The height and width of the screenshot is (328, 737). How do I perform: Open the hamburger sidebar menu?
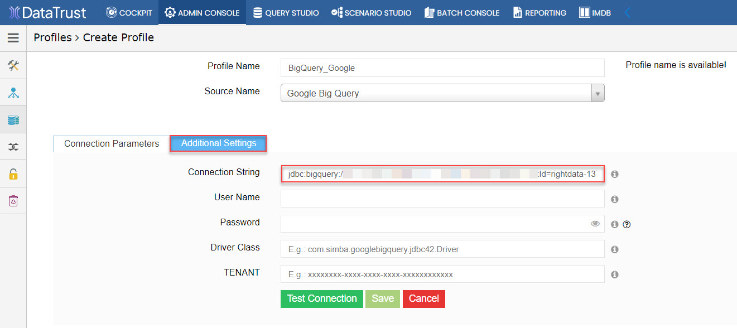pos(13,38)
